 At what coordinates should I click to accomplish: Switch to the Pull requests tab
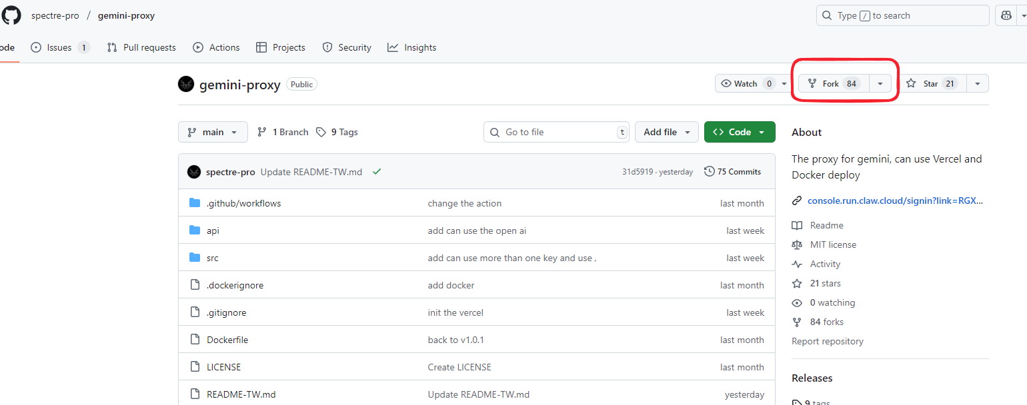click(x=141, y=47)
